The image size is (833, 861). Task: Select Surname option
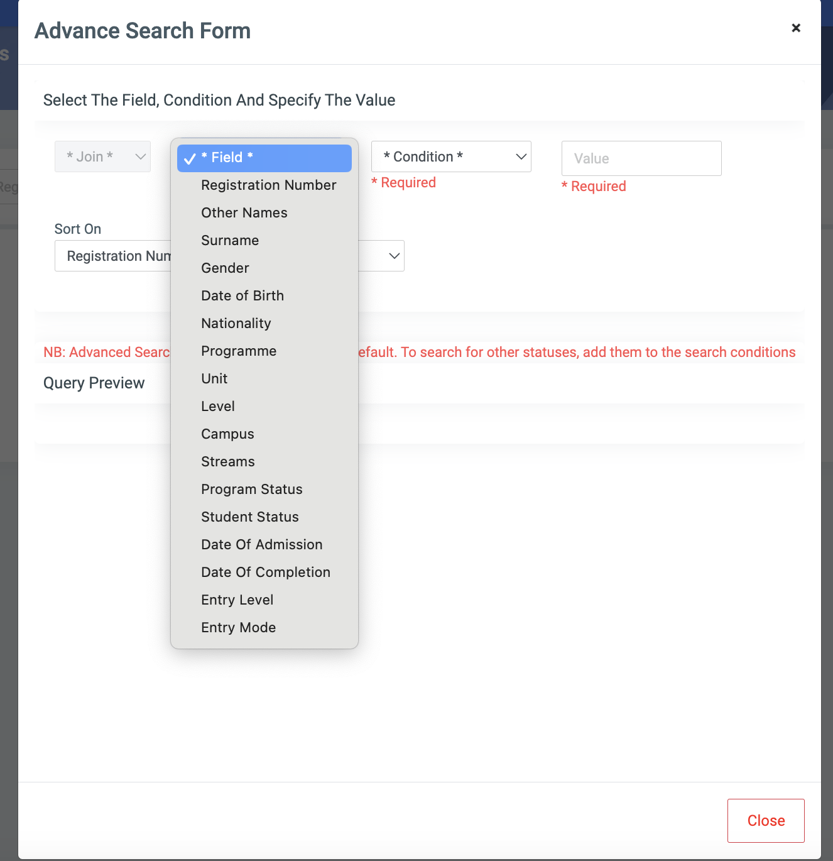(x=264, y=241)
